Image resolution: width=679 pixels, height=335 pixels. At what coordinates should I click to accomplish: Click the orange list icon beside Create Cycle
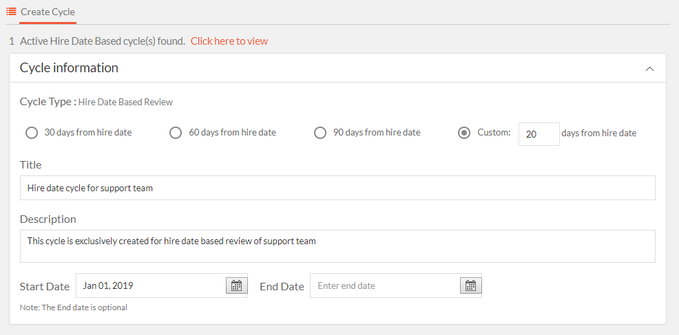pos(11,12)
